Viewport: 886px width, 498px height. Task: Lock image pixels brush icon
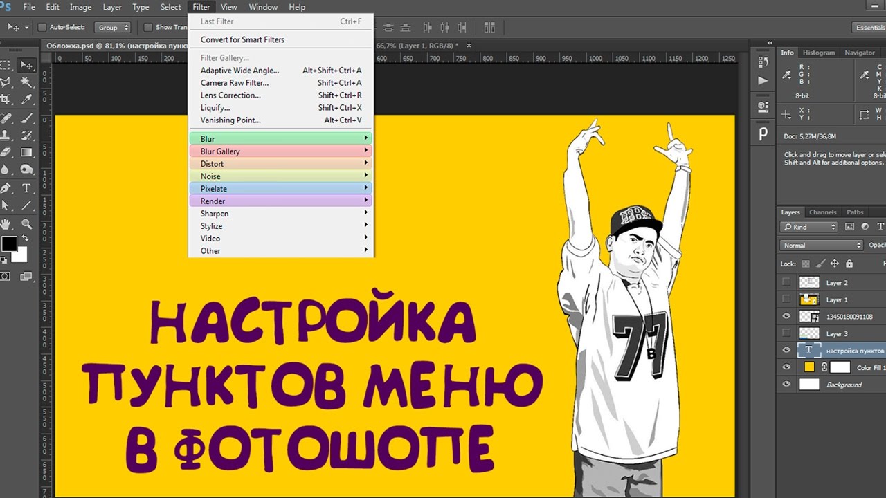[x=820, y=264]
